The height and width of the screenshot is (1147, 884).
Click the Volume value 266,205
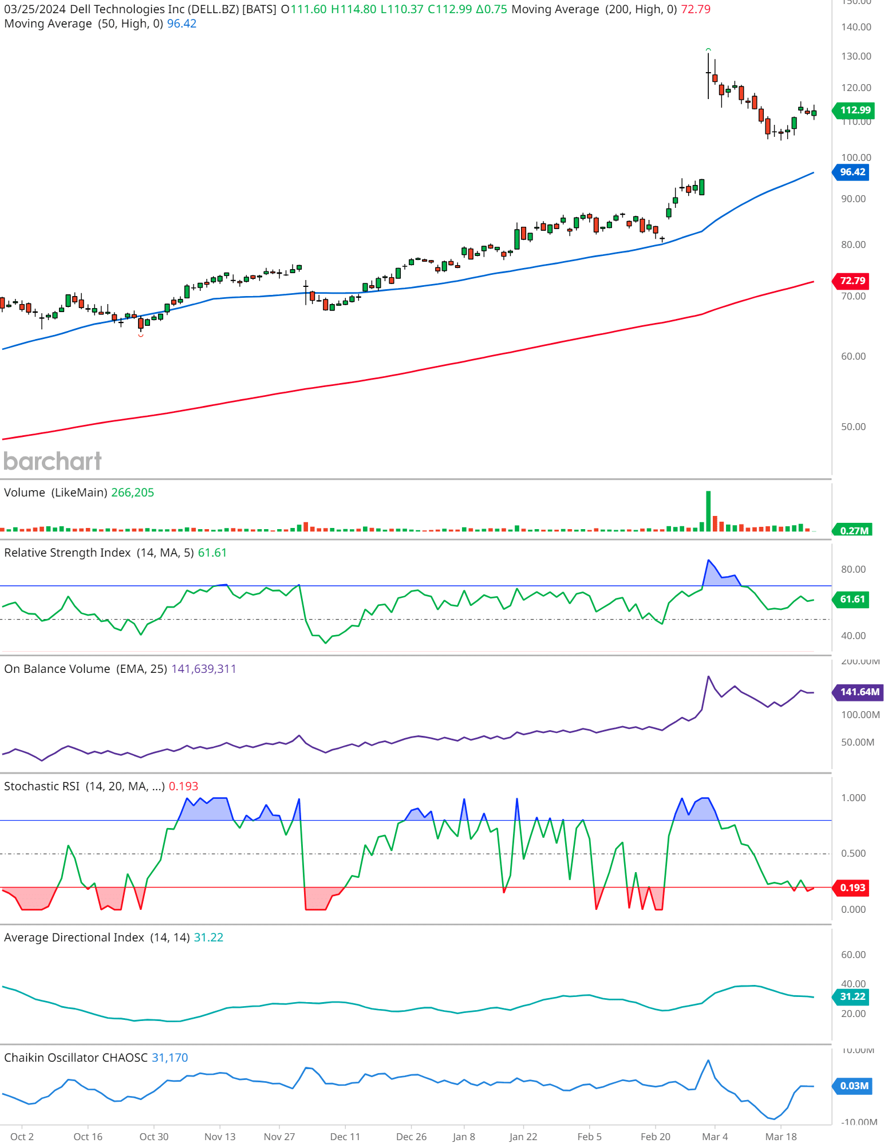click(x=132, y=492)
